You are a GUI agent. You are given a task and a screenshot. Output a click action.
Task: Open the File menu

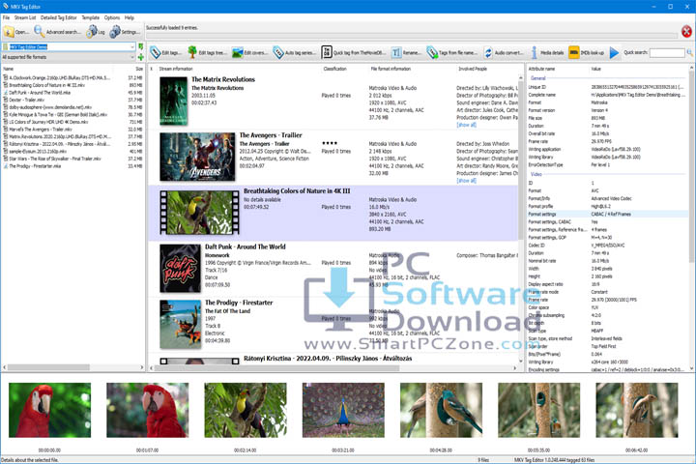(6, 17)
